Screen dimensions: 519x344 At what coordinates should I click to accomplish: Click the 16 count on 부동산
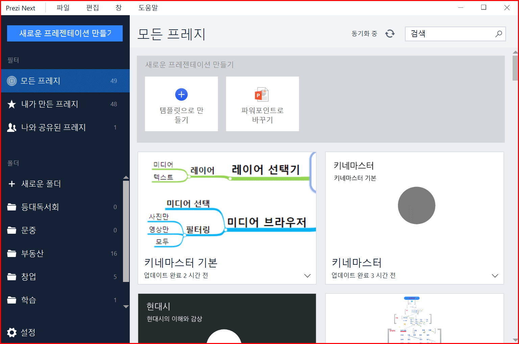(x=114, y=254)
